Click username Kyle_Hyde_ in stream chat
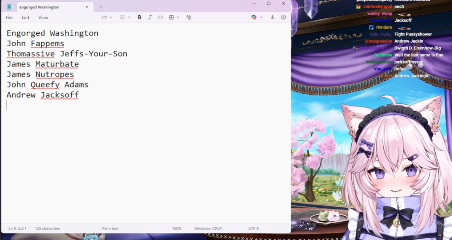Viewport: 452px width, 240px height. [381, 34]
